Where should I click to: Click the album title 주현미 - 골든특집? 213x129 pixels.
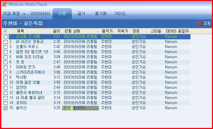tap(23, 23)
